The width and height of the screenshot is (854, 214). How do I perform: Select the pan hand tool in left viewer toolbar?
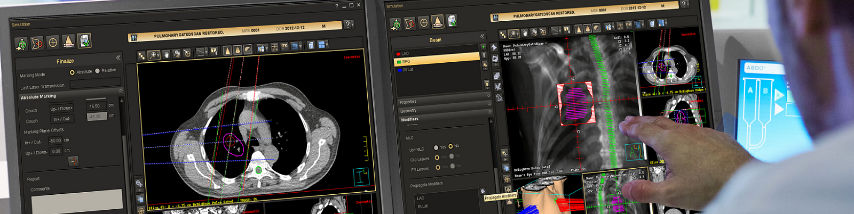(166, 54)
